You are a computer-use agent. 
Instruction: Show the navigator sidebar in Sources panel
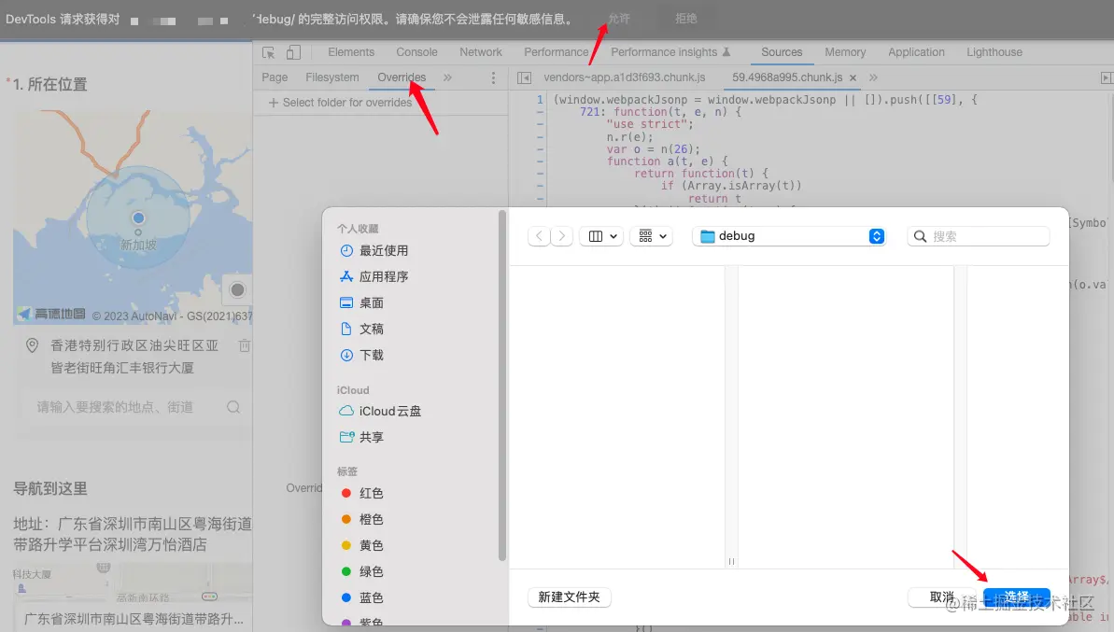click(522, 77)
